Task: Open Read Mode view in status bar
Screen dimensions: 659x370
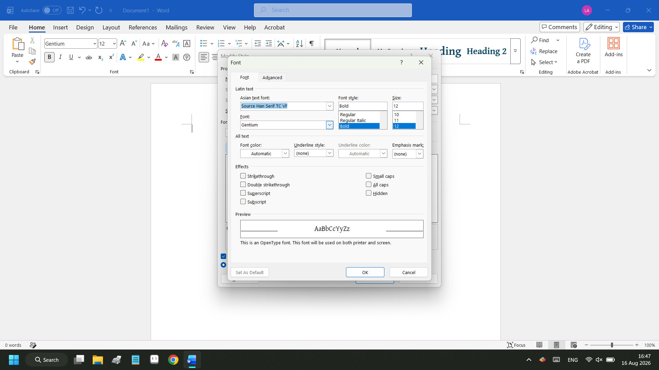Action: pos(540,345)
